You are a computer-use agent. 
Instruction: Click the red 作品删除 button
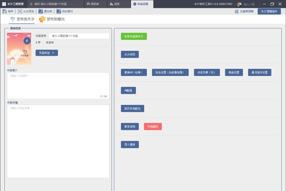coord(153,126)
